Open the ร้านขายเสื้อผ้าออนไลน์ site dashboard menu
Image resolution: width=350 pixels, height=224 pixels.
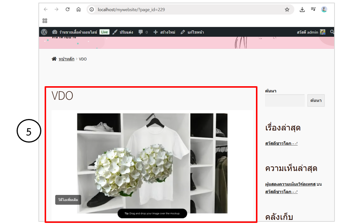[74, 32]
